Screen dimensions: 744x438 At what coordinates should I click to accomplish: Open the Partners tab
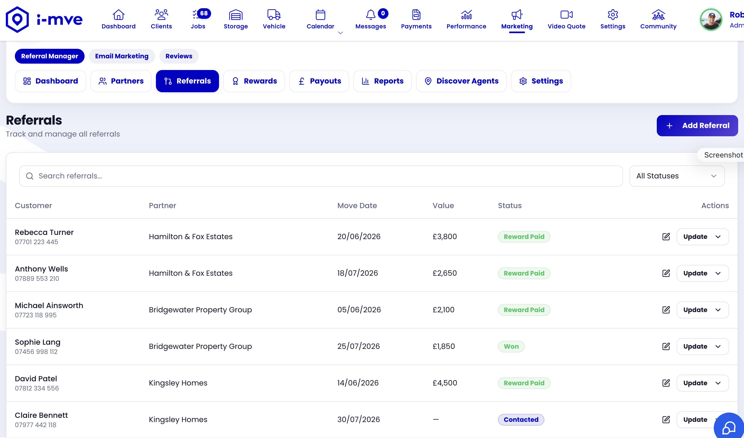121,81
